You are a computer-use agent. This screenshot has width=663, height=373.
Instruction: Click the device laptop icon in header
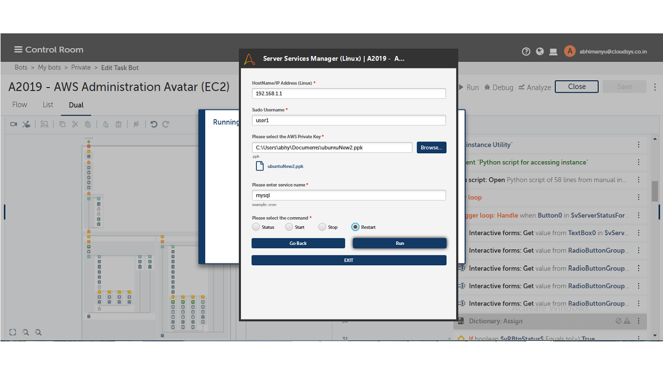pyautogui.click(x=553, y=52)
